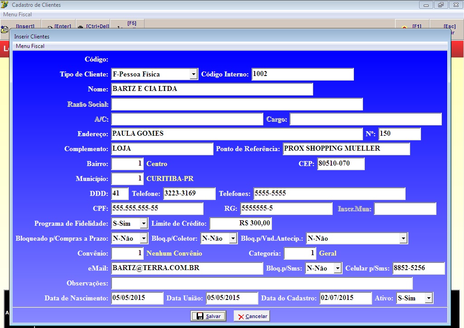
Task: Expand the Bloq.p/Sms dropdown
Action: [337, 268]
